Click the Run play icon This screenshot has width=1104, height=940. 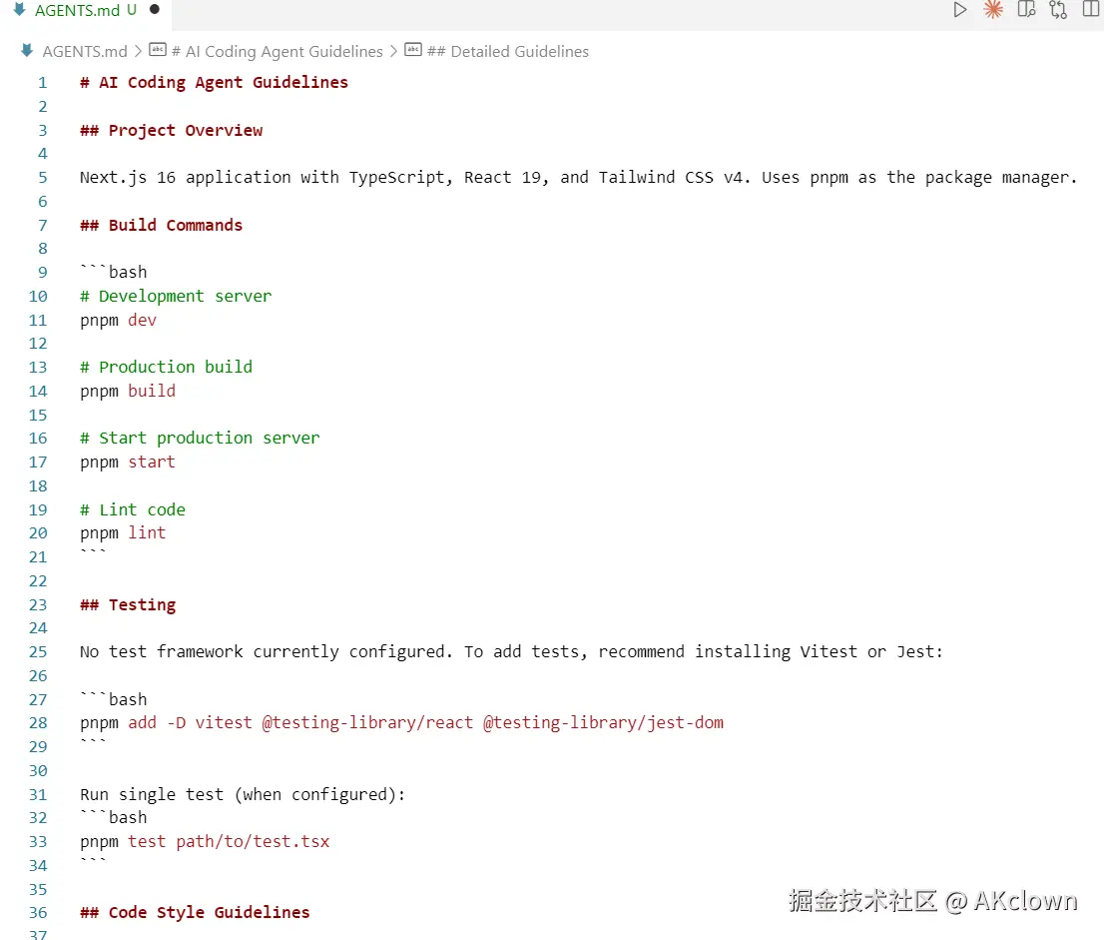click(959, 10)
